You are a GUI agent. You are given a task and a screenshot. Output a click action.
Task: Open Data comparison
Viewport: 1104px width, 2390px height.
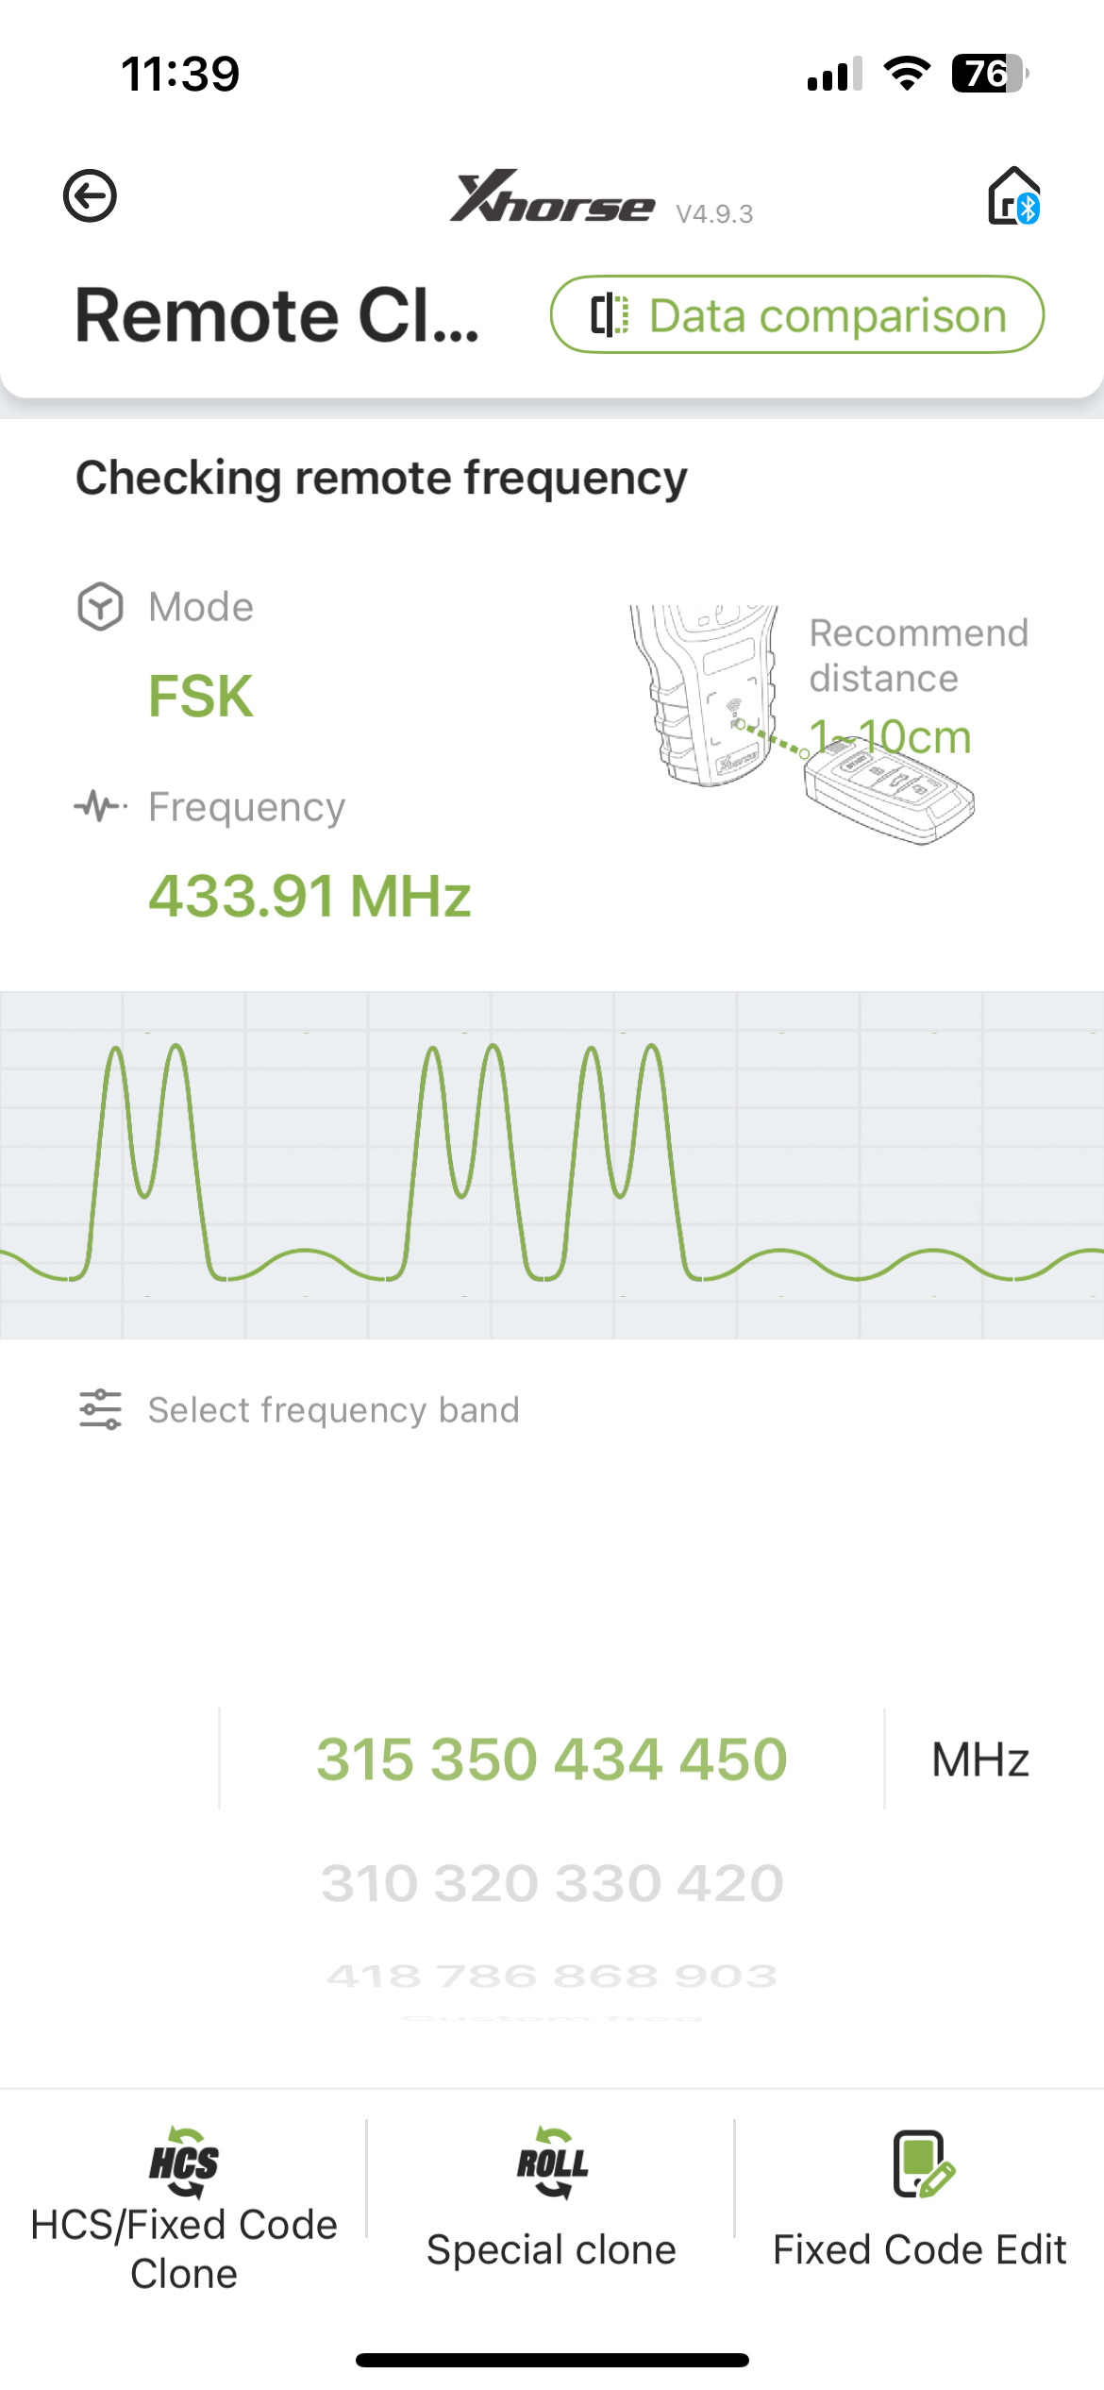[797, 315]
